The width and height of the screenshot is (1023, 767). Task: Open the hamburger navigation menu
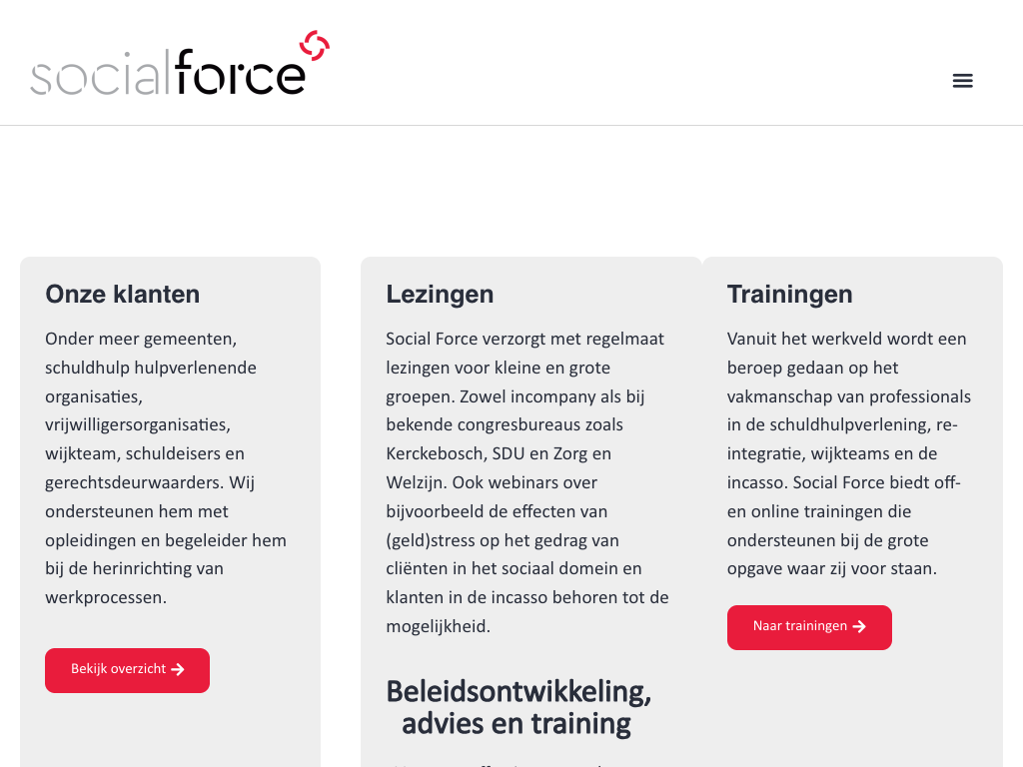[962, 81]
